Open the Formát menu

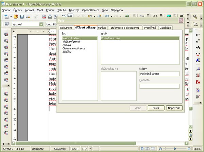point(50,10)
